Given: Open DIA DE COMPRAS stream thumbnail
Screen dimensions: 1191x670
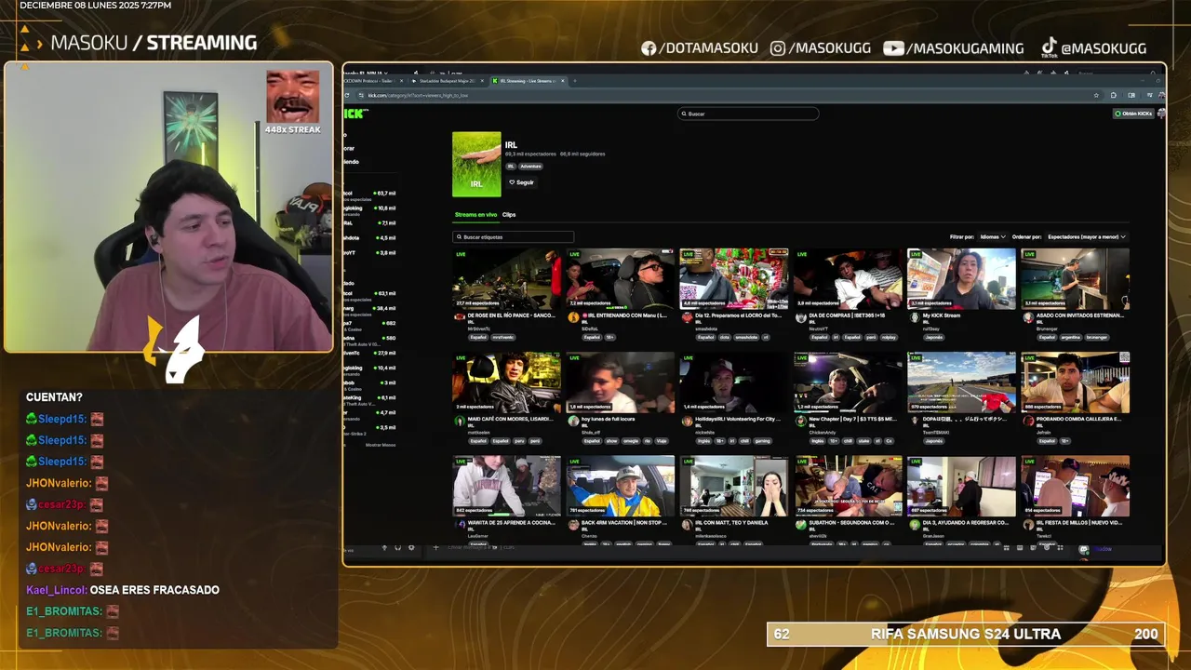Looking at the screenshot, I should click(x=848, y=278).
